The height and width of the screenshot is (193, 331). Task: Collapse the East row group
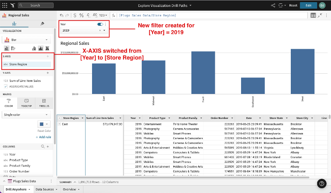point(59,124)
